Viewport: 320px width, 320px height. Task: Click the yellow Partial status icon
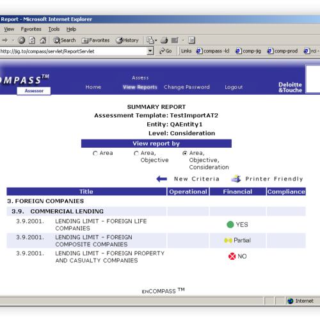point(228,241)
